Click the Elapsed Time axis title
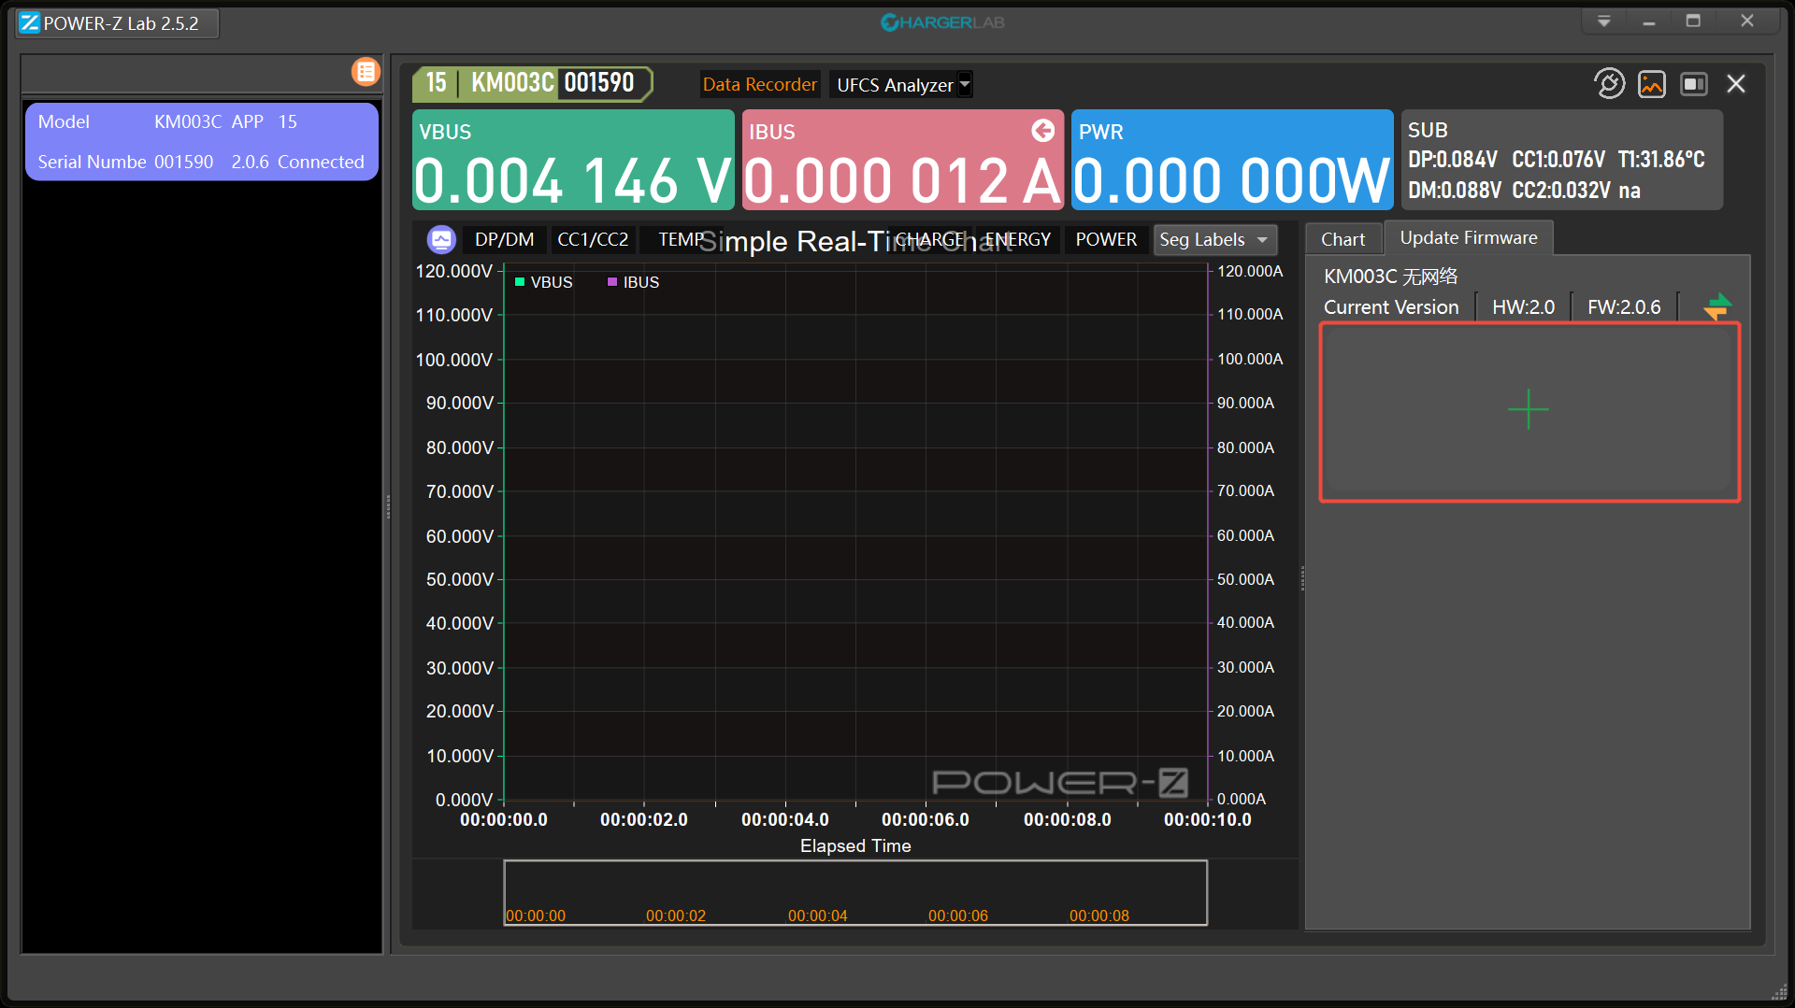The height and width of the screenshot is (1008, 1795). (x=855, y=846)
